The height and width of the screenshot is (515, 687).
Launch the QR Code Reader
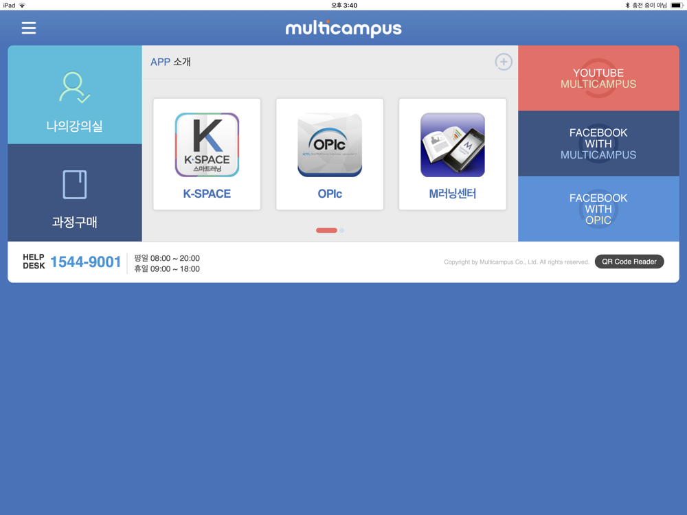(x=629, y=262)
